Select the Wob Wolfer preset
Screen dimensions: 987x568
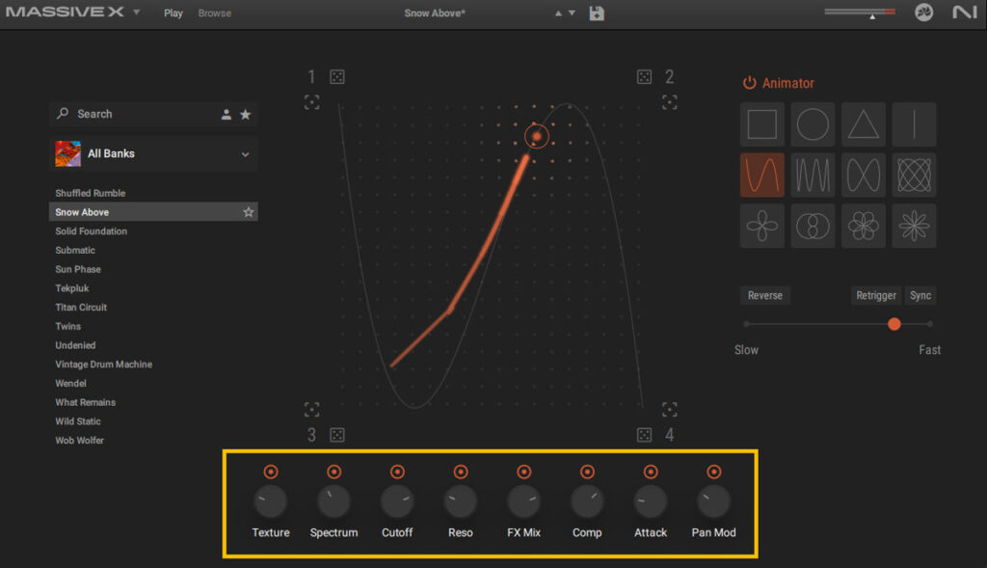coord(79,440)
